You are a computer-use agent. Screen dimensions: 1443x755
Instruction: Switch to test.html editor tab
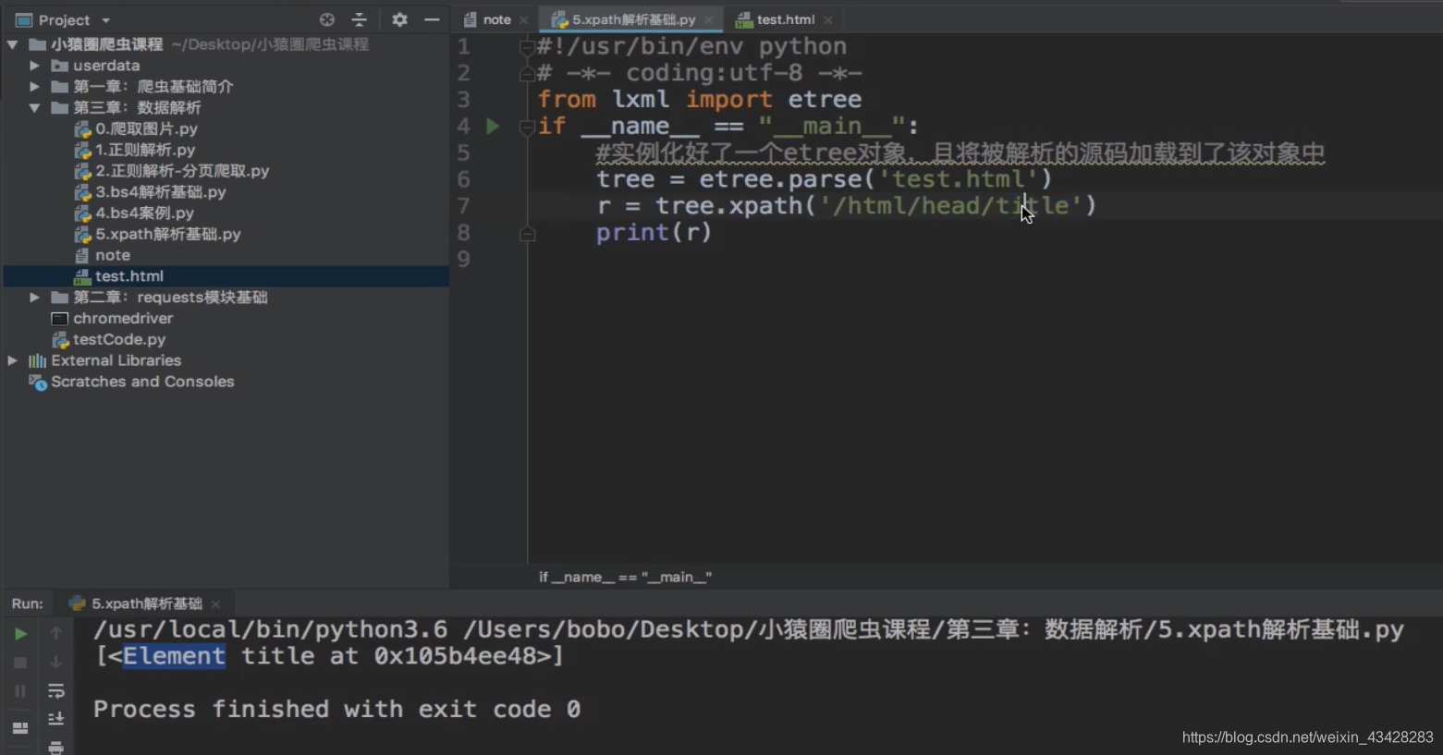coord(785,19)
